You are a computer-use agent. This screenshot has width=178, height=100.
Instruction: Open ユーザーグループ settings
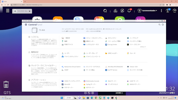(90, 53)
